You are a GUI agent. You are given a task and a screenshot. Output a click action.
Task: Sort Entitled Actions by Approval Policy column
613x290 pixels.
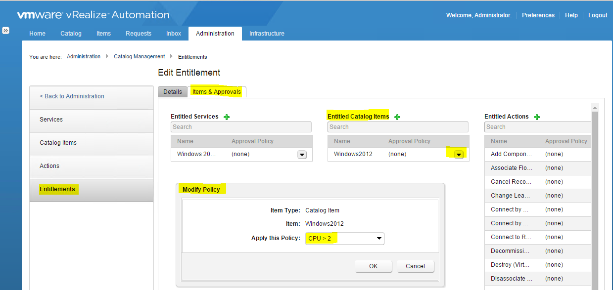[x=566, y=141]
